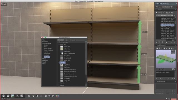Click the round compass icon at bottom-left toolbar start
Image resolution: width=178 pixels, height=100 pixels.
[x=4, y=96]
